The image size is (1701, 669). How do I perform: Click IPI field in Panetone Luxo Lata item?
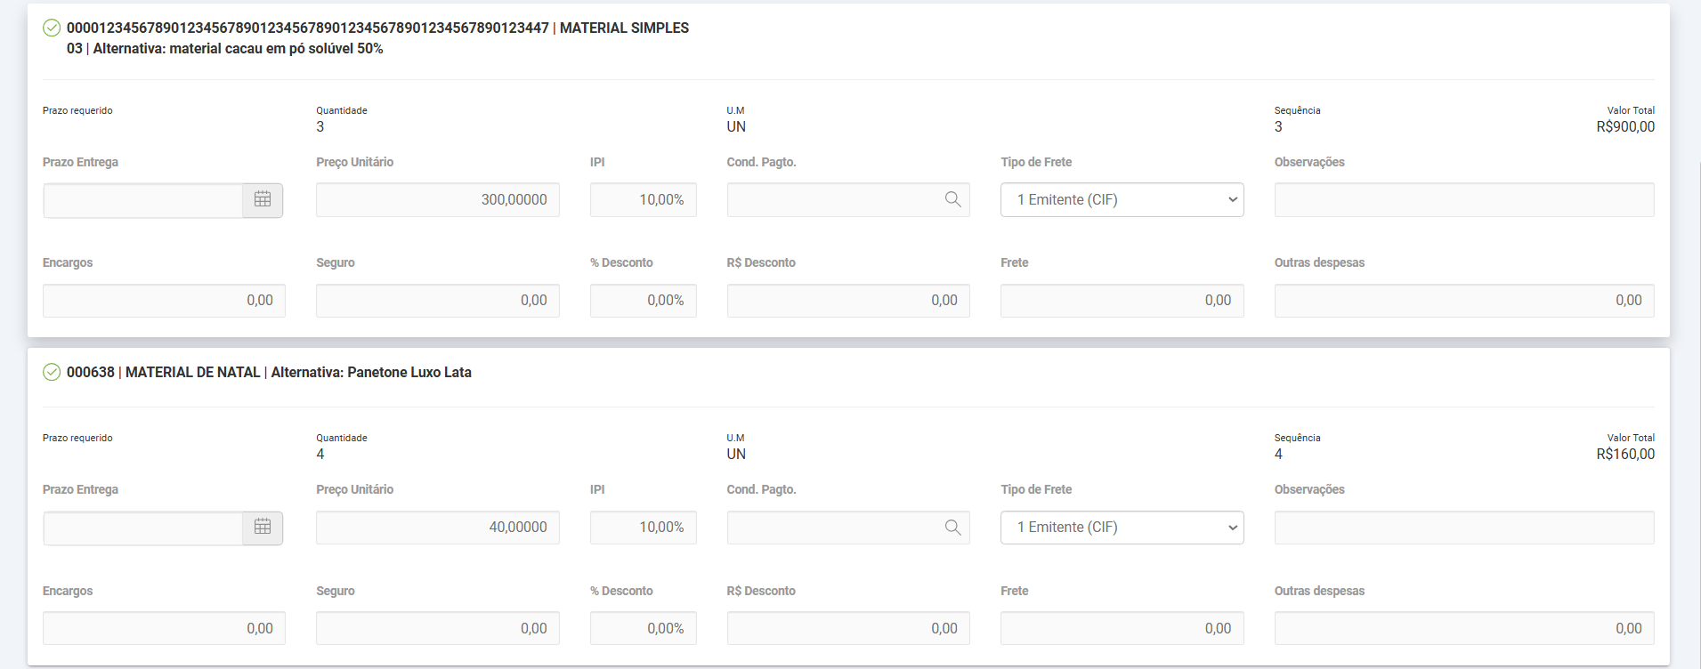tap(643, 527)
